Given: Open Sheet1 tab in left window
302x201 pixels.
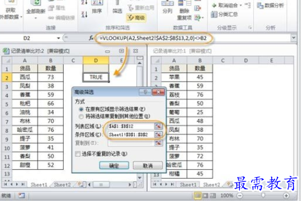Looking at the screenshot, I should 39,185.
